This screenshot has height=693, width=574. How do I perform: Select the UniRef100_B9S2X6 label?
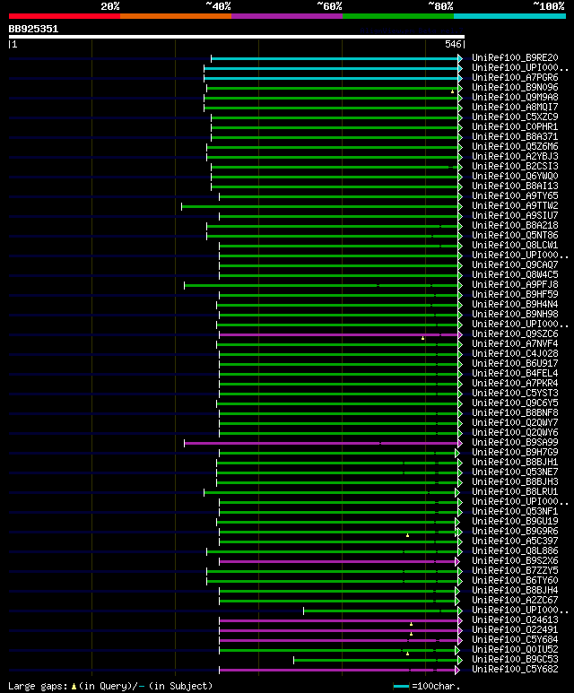tap(515, 561)
